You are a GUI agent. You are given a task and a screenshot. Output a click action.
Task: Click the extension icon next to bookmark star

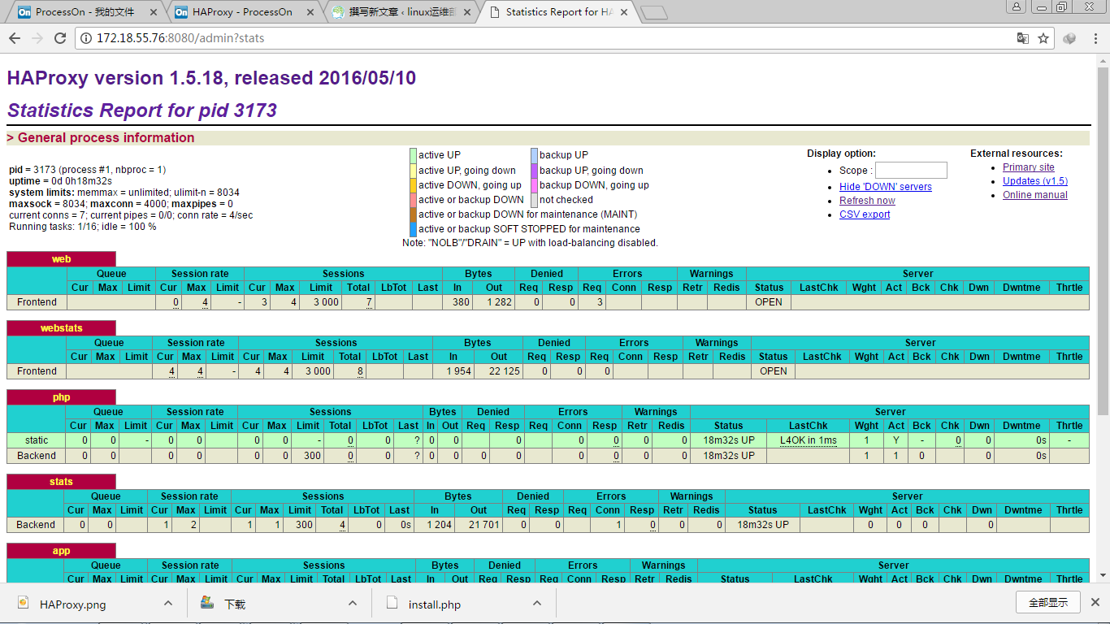point(1069,38)
